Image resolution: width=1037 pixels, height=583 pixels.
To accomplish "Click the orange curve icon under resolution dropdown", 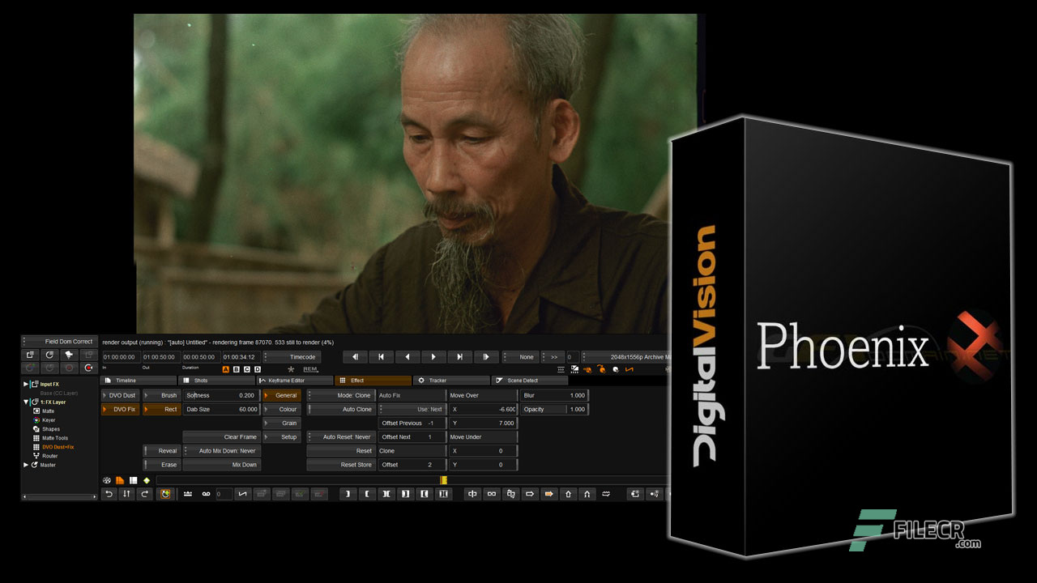I will click(629, 369).
